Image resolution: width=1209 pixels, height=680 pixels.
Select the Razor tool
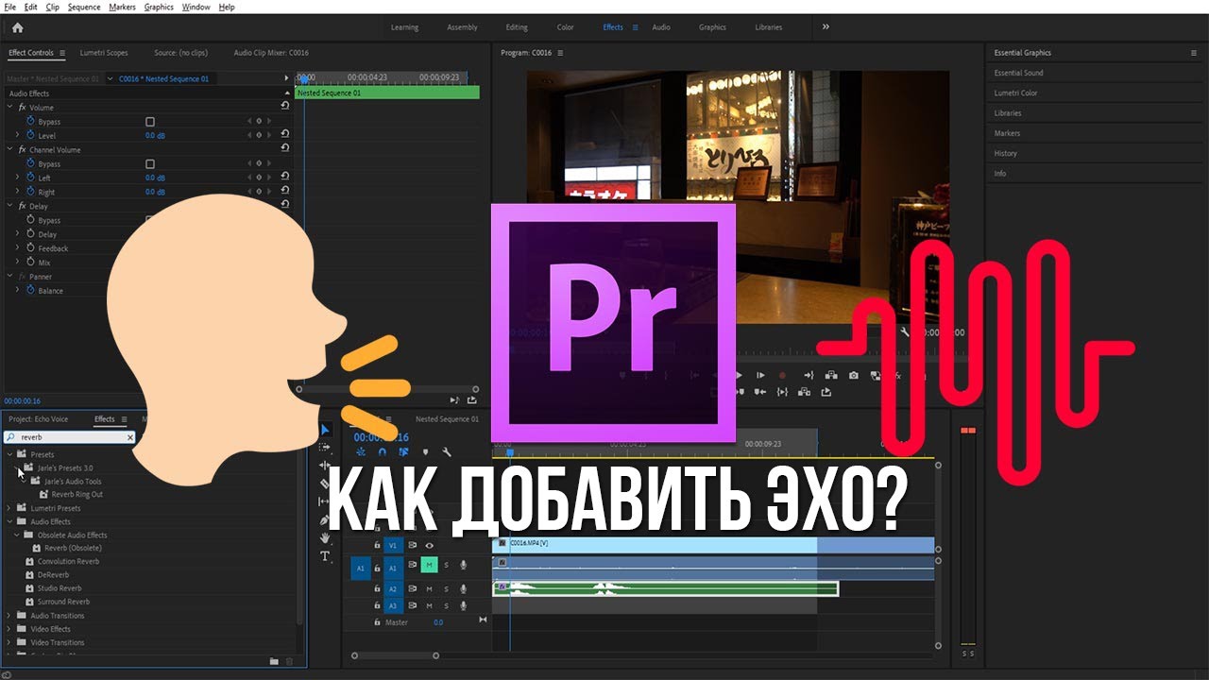point(325,484)
